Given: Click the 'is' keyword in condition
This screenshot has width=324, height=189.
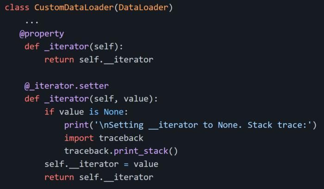Looking at the screenshot, I should (x=94, y=112).
